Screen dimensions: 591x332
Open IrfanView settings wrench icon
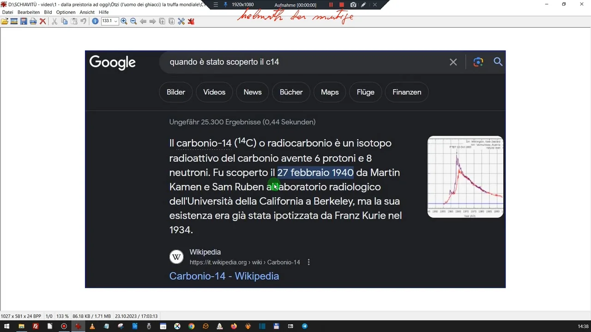pyautogui.click(x=181, y=21)
